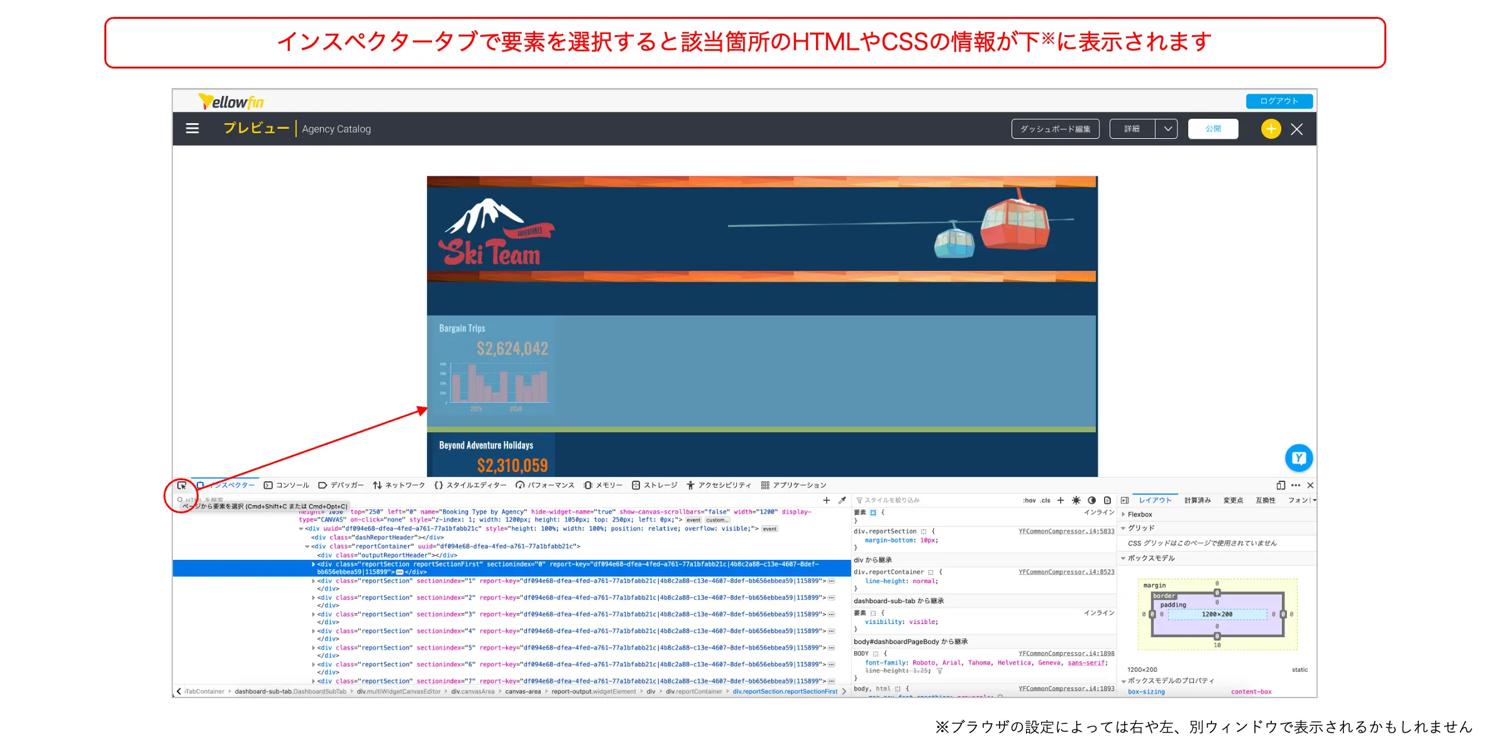Click the print media simulation icon
Viewport: 1490px width, 744px height.
pyautogui.click(x=1107, y=500)
